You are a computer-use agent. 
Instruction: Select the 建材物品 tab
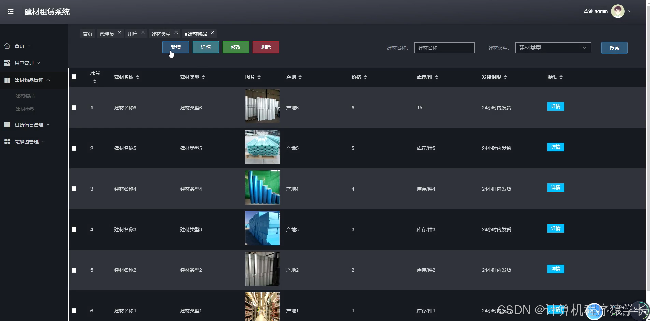[197, 33]
